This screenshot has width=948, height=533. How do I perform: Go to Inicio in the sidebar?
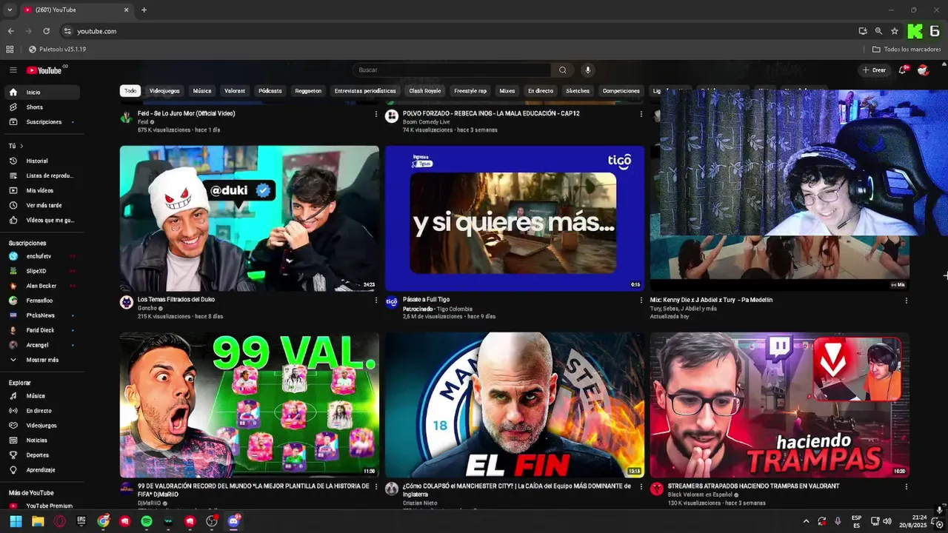pos(42,93)
